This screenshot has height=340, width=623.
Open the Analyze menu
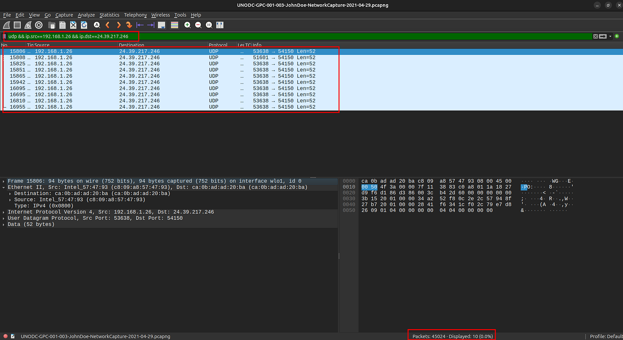[86, 15]
